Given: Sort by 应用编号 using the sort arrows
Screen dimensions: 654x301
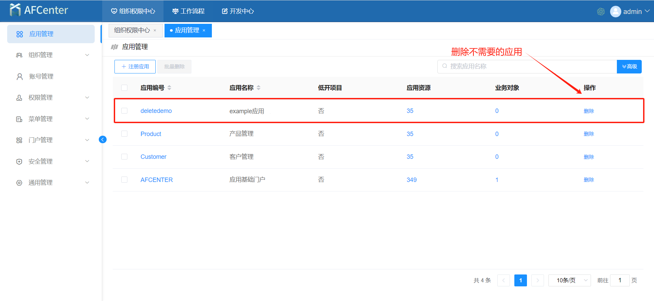Looking at the screenshot, I should pos(169,88).
